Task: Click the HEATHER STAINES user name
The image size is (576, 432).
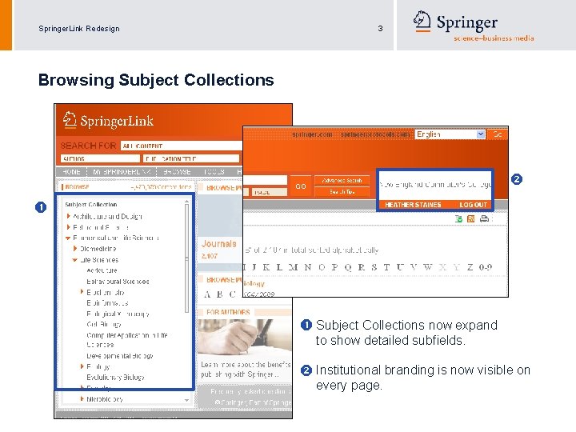Action: pos(413,205)
